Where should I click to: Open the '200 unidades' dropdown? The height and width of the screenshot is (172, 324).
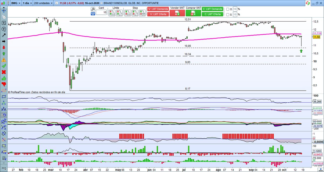43,3
